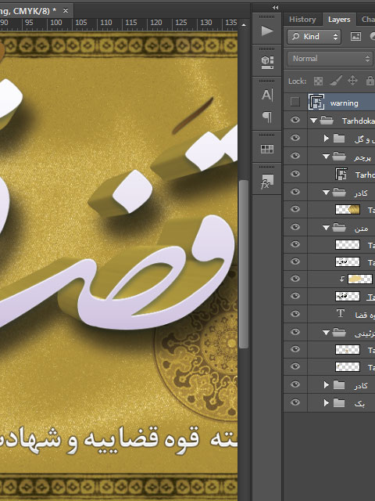Hide the بک group
375x501 pixels.
pyautogui.click(x=295, y=402)
